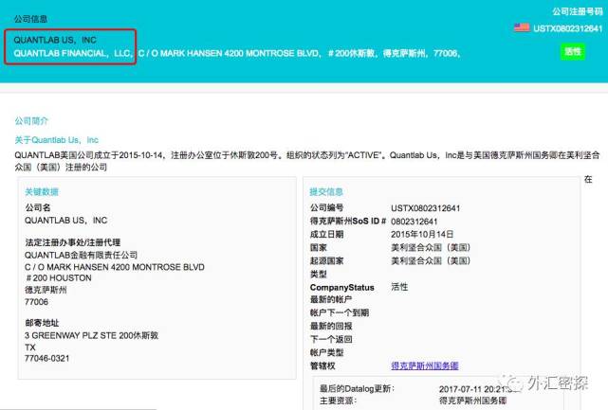Click the SoS ID value 0802312641
The height and width of the screenshot is (410, 608).
(415, 222)
